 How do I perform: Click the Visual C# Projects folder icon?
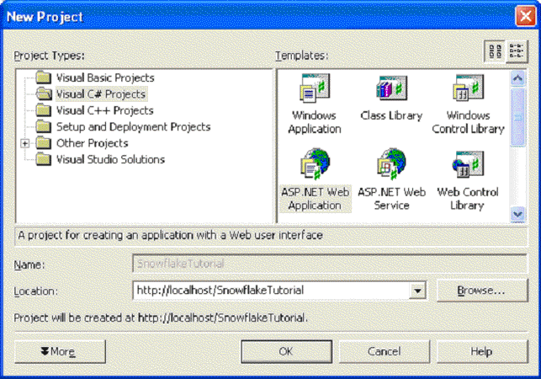click(x=44, y=93)
